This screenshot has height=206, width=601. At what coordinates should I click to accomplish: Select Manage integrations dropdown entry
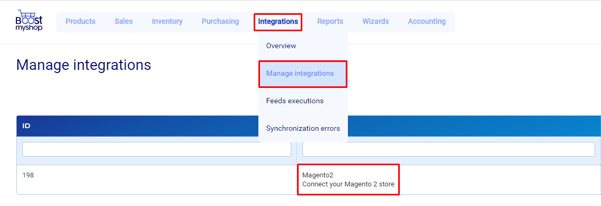click(x=303, y=74)
